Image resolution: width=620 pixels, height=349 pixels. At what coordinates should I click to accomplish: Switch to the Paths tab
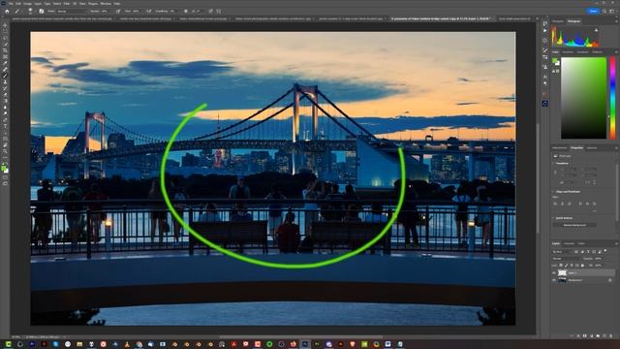[581, 243]
